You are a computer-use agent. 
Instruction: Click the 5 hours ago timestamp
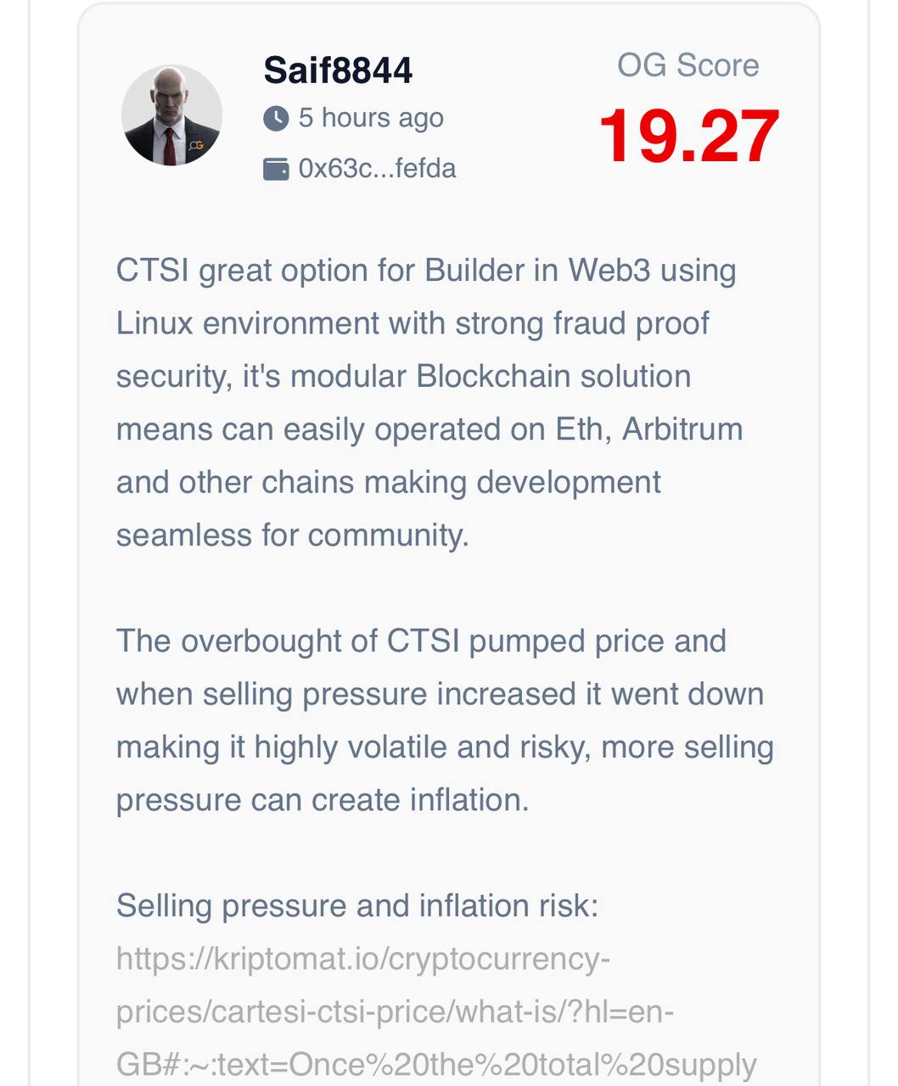(371, 118)
